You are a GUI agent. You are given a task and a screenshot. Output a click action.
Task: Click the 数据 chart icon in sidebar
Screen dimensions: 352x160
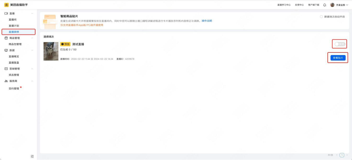click(6, 50)
